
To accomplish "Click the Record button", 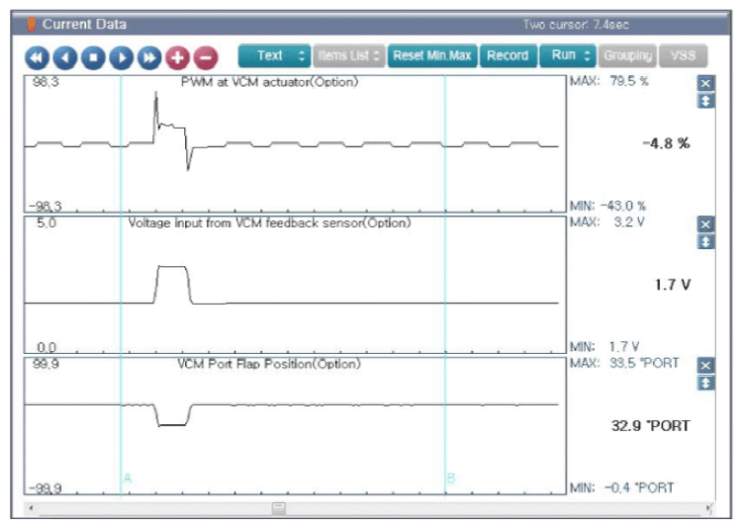I will click(509, 55).
